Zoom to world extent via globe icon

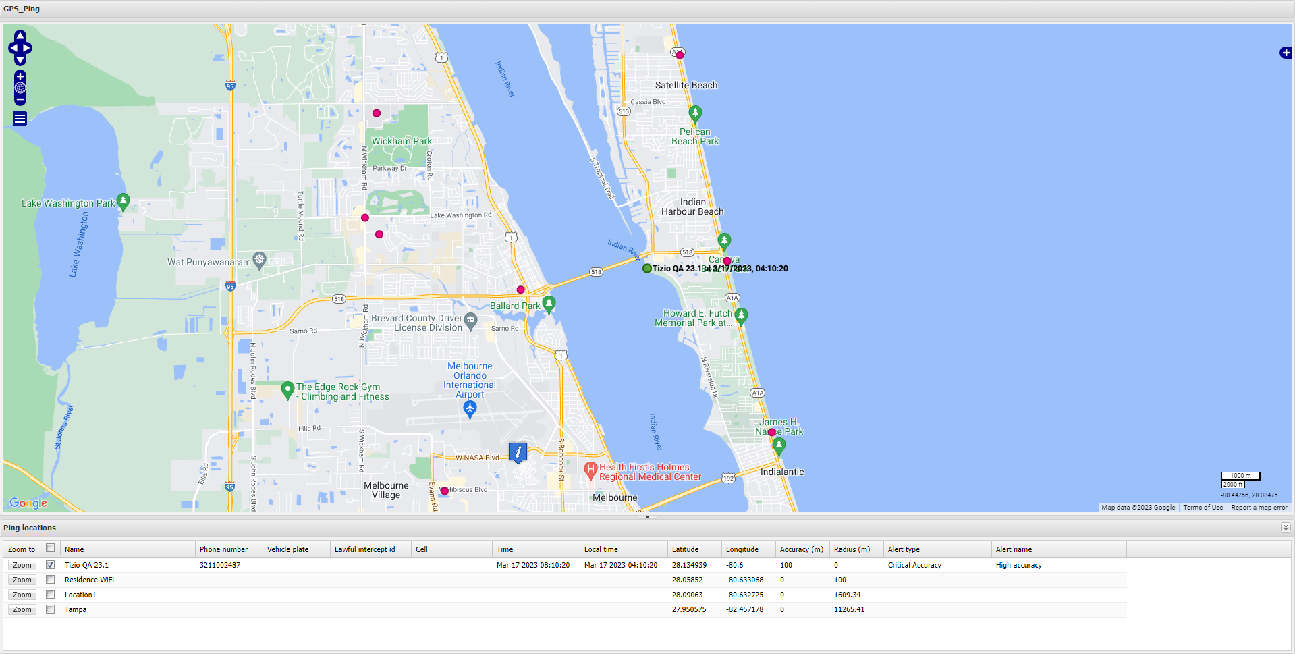pos(20,88)
